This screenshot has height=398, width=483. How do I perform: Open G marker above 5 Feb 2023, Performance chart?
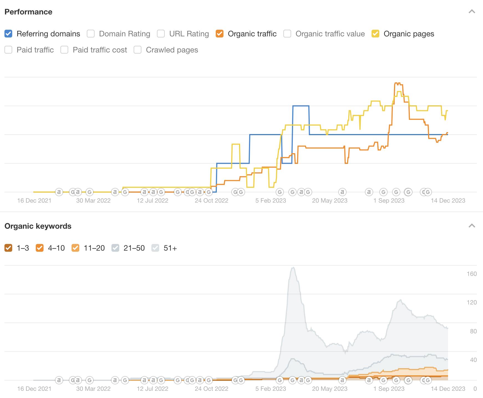tap(280, 192)
